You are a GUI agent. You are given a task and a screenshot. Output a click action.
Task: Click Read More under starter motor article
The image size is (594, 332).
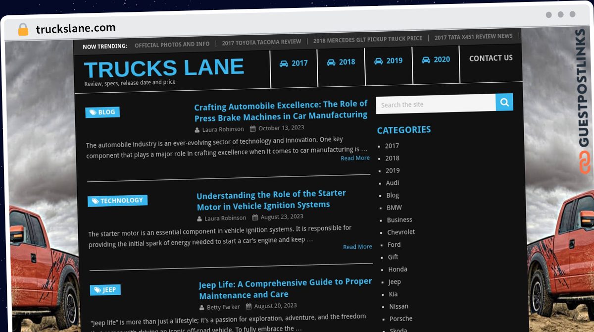point(357,247)
